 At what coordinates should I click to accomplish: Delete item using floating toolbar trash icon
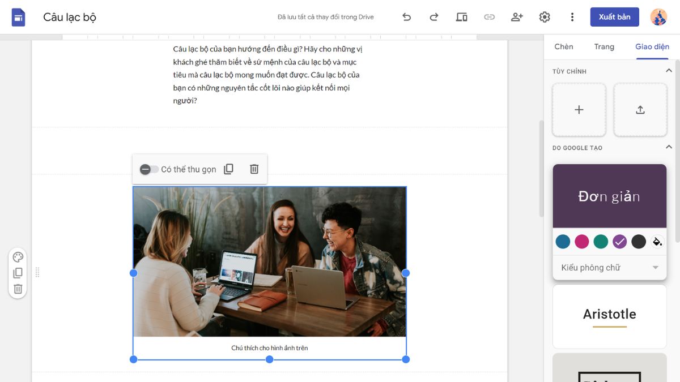click(x=254, y=169)
